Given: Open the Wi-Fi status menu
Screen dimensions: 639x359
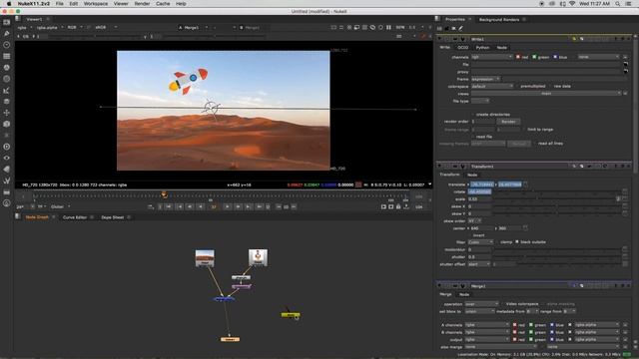Looking at the screenshot, I should (572, 4).
